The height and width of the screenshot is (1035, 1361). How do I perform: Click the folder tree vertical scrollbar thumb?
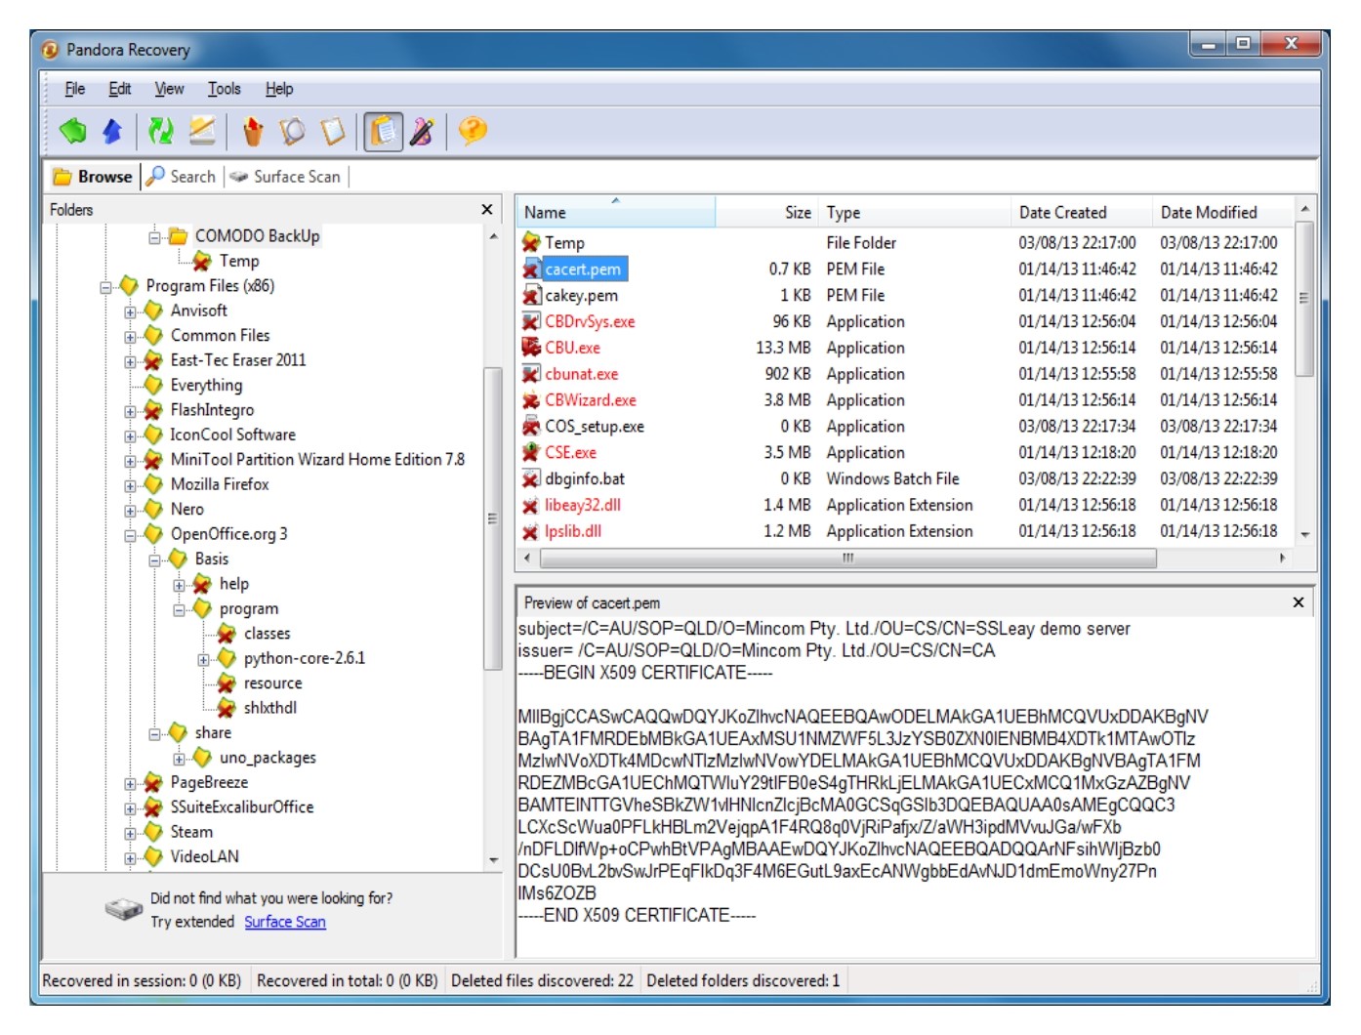493,518
